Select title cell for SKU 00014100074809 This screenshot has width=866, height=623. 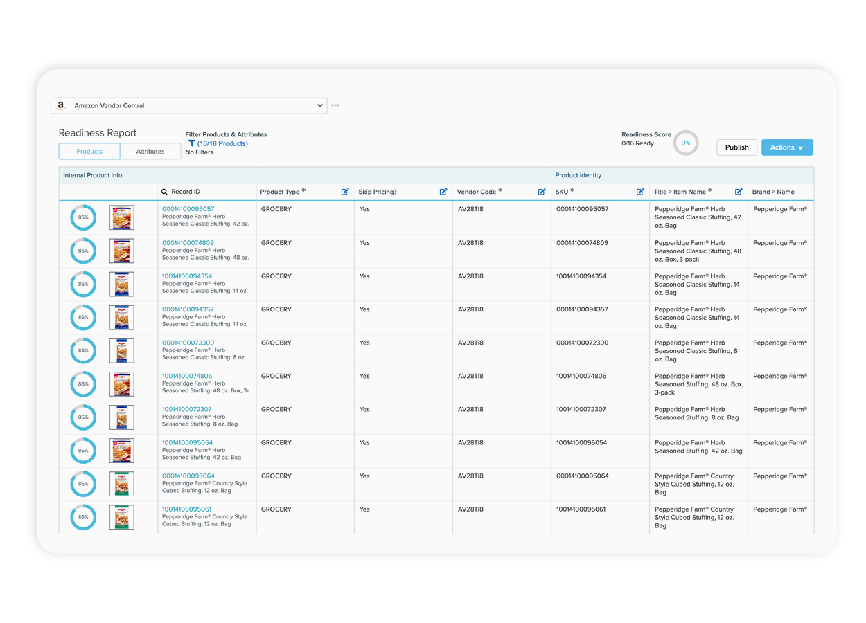click(x=699, y=251)
